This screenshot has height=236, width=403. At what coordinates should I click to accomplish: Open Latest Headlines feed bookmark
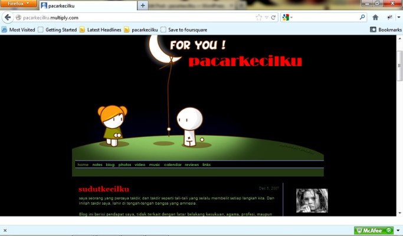[100, 29]
